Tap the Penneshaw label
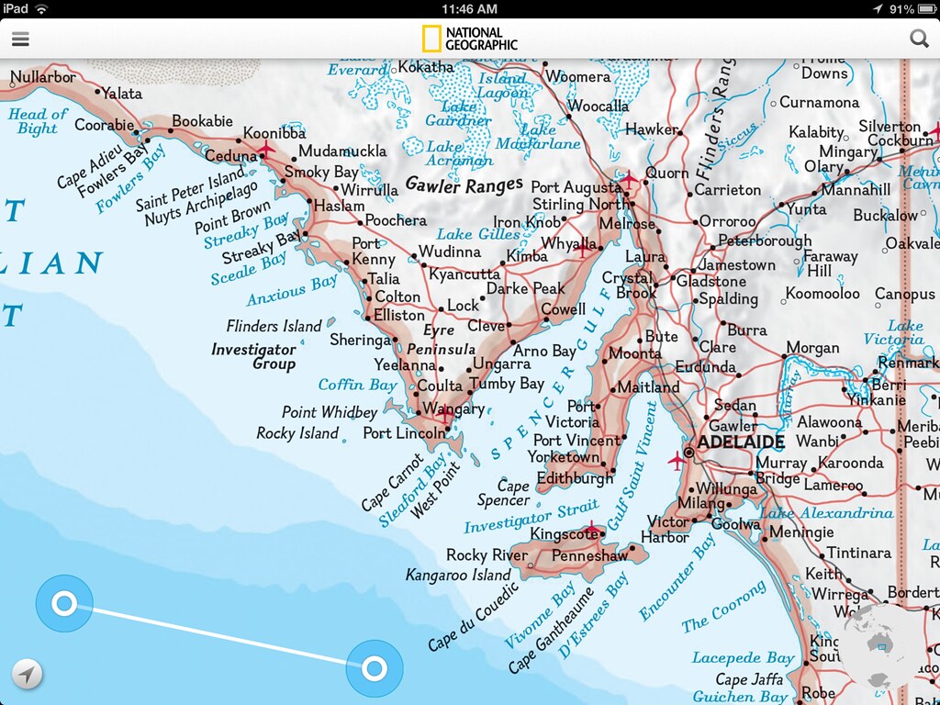This screenshot has height=705, width=940. tap(590, 555)
